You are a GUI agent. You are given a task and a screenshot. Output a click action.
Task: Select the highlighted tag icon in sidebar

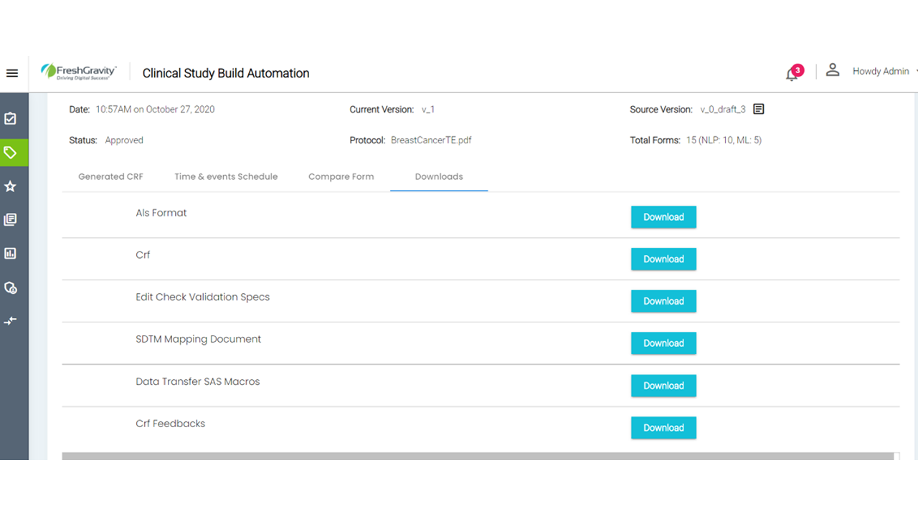tap(10, 153)
